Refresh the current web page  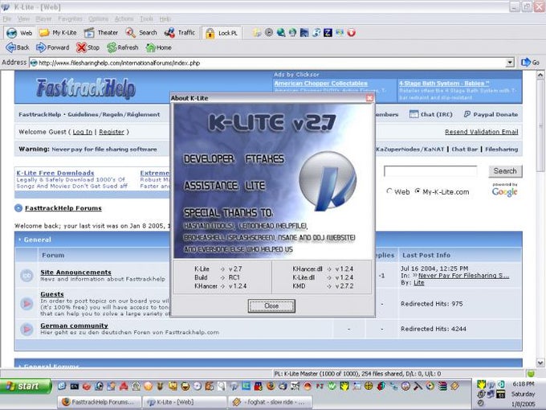click(123, 47)
